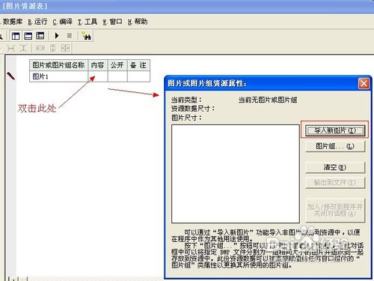Screen dimensions: 374x281
Task: Click the 当前类型 label in dialog
Action: 186,100
